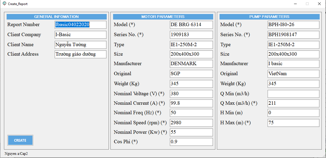Select the motor Manufacturer field DENMARK
The height and width of the screenshot is (158, 326).
(x=191, y=64)
